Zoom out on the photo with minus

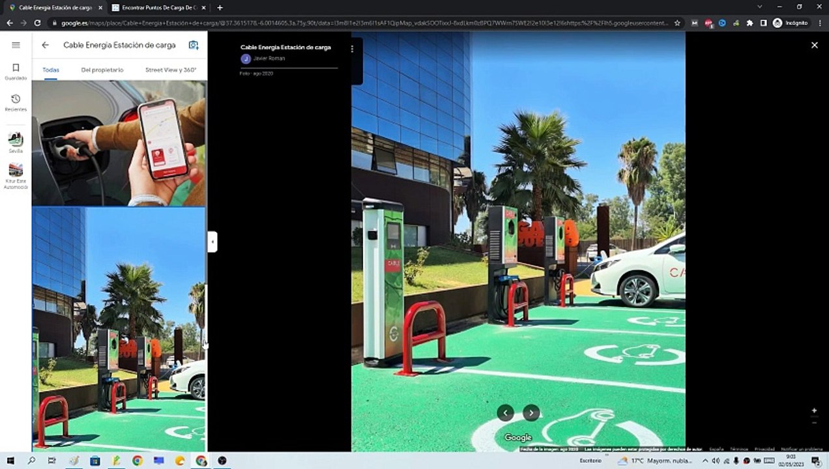pyautogui.click(x=814, y=423)
